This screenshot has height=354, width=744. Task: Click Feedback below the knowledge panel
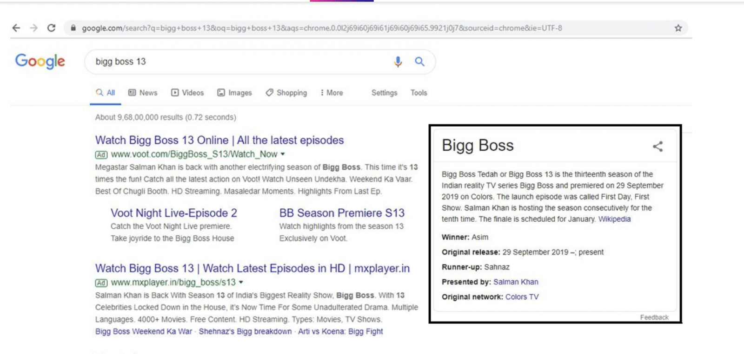coord(654,317)
